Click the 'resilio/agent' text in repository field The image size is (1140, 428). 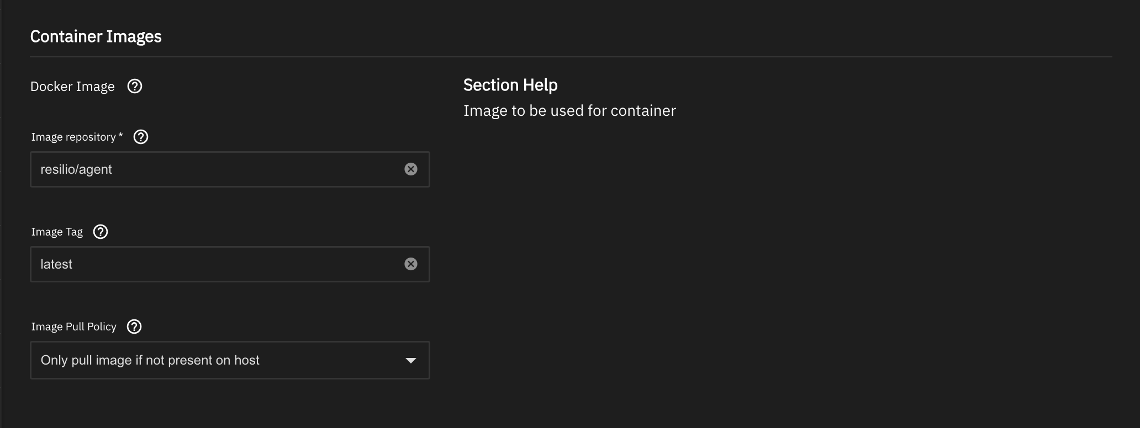point(76,169)
